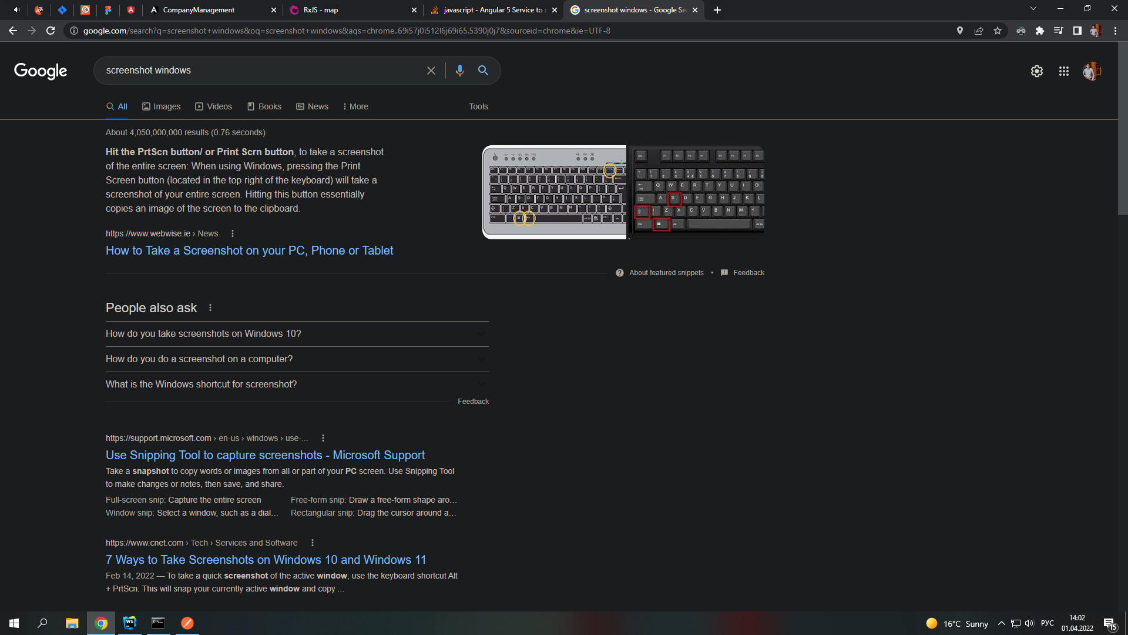This screenshot has height=635, width=1128.
Task: Switch to the Images tab
Action: click(162, 106)
